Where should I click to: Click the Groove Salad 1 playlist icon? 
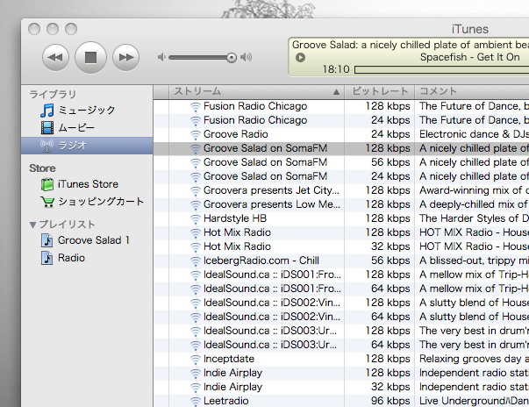tap(46, 240)
